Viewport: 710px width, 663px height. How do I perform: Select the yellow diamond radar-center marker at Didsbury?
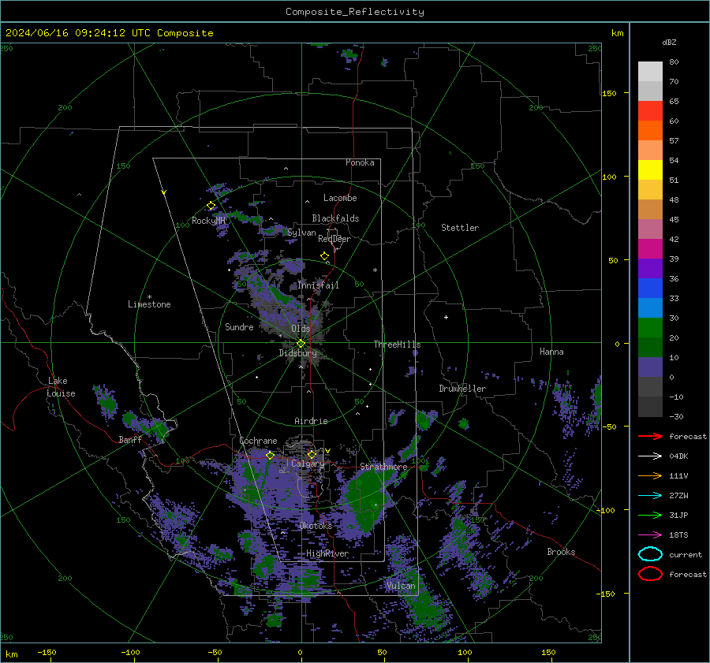[x=301, y=344]
